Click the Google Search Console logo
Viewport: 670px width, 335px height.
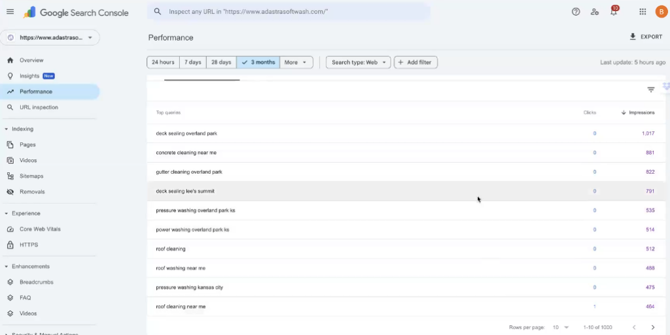pos(76,12)
